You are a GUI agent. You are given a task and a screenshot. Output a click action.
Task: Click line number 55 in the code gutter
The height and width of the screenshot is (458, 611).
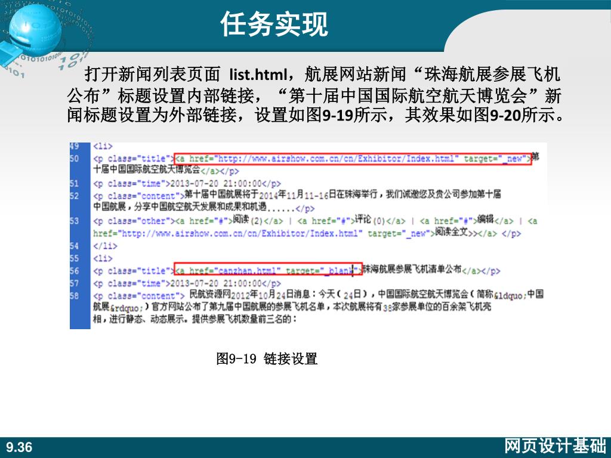[x=75, y=258]
